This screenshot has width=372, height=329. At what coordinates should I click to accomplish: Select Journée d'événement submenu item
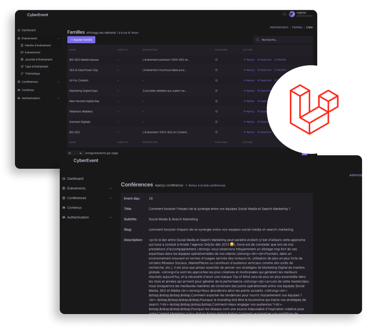click(39, 60)
